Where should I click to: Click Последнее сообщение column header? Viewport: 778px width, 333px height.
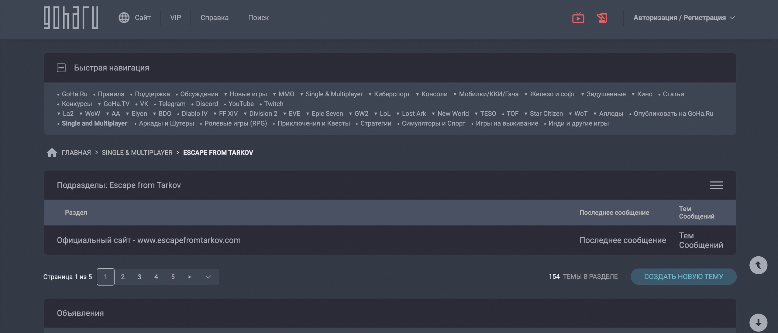coord(614,213)
